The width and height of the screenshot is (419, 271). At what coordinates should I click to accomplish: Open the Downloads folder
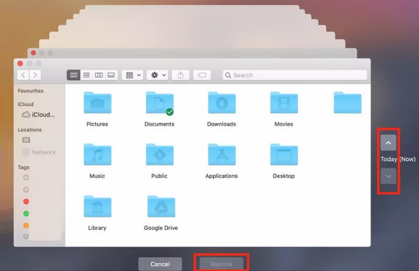tap(221, 103)
